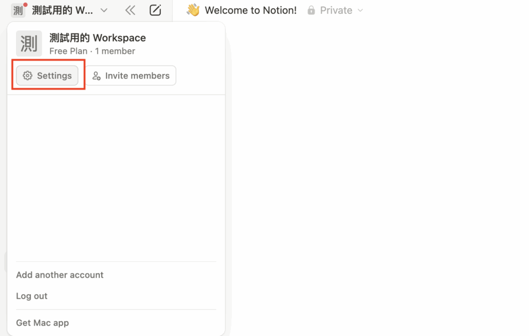Open workspace Settings

pos(48,75)
